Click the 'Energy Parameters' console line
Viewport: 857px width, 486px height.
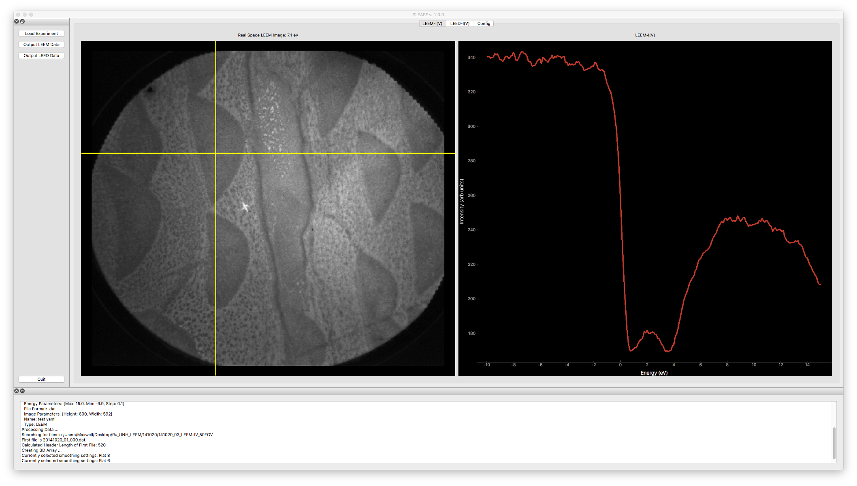point(74,403)
